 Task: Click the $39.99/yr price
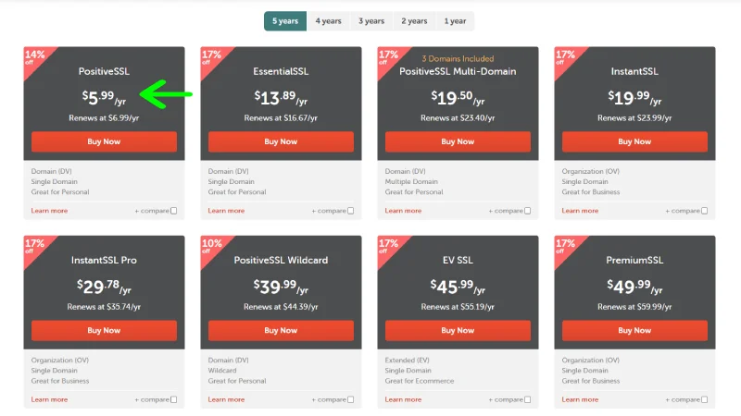(x=281, y=287)
